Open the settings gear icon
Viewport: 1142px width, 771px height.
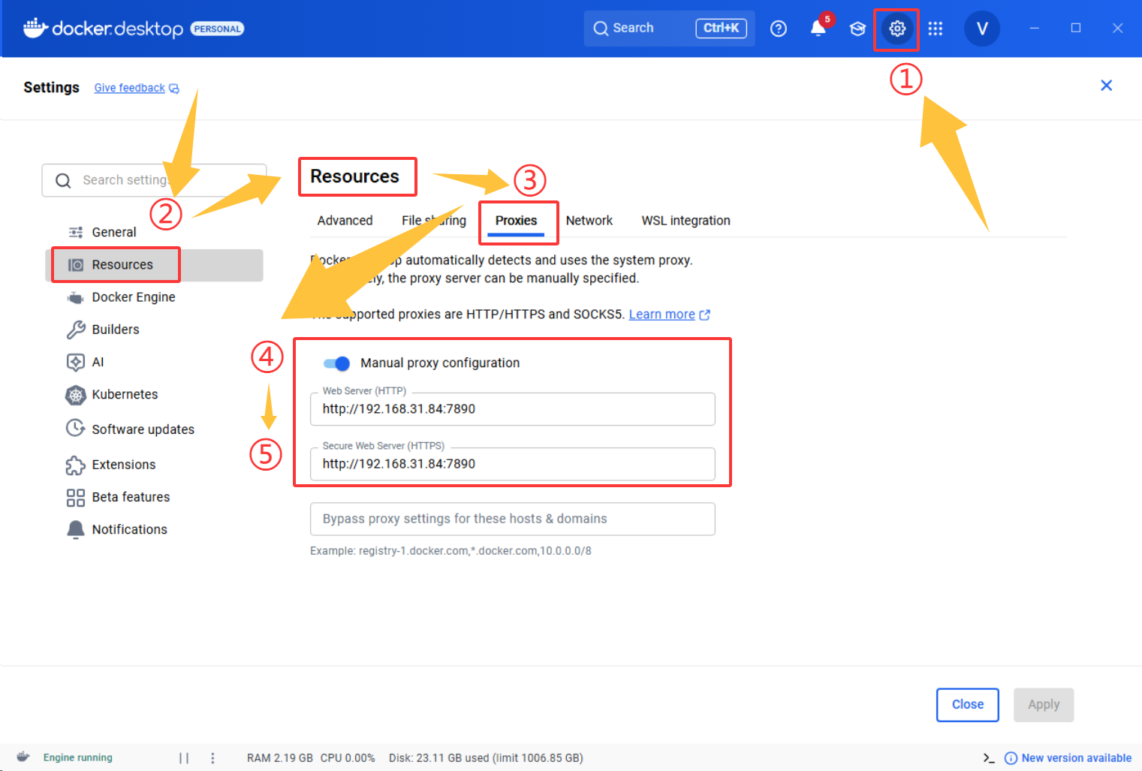(896, 29)
